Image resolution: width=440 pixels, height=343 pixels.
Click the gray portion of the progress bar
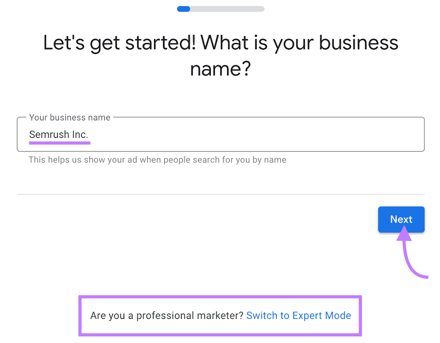pos(233,9)
